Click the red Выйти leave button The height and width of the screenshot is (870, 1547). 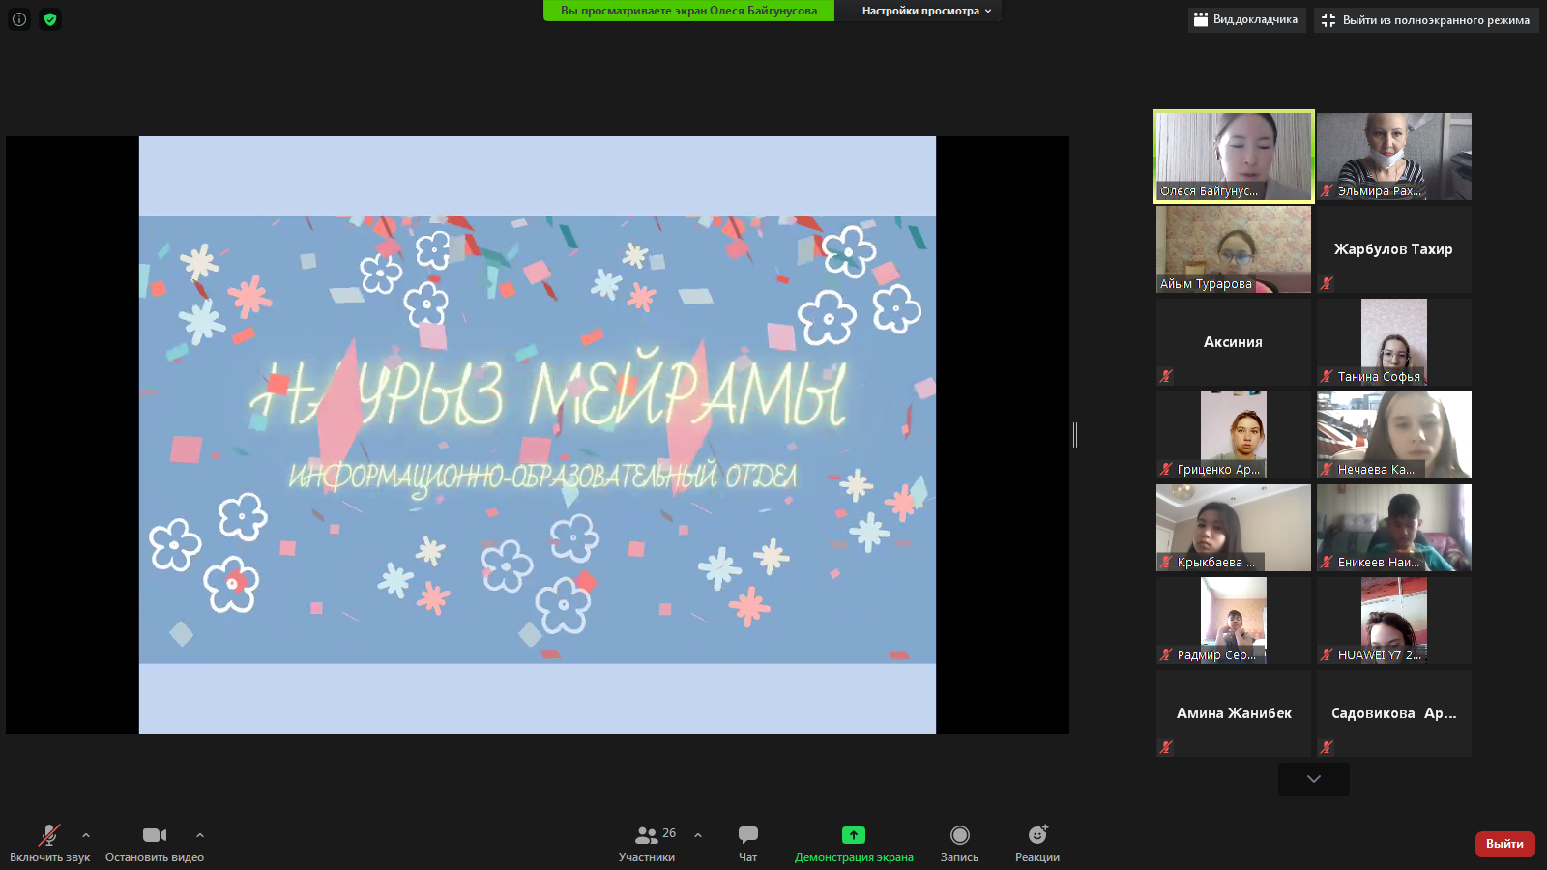pos(1504,844)
